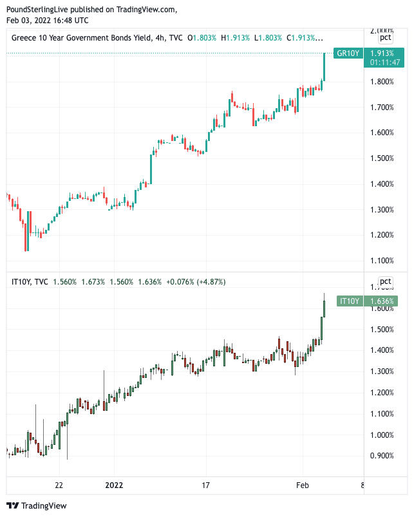Click the latest tall green Greece candle
This screenshot has height=517, width=414.
325,67
